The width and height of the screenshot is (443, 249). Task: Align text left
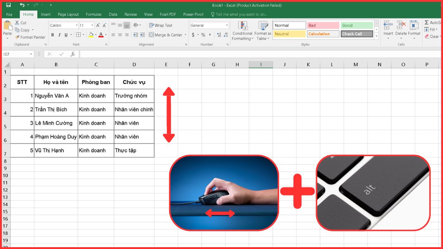pyautogui.click(x=114, y=35)
